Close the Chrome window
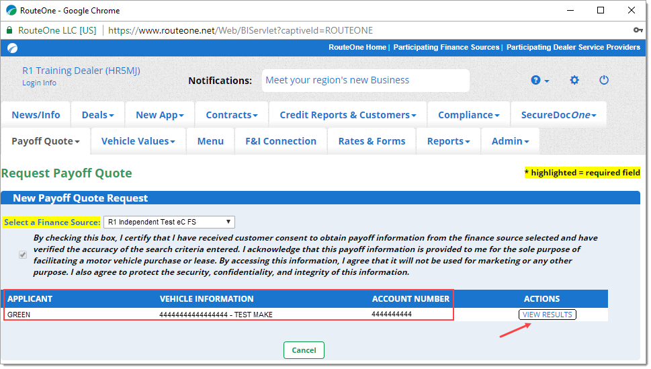 click(631, 10)
